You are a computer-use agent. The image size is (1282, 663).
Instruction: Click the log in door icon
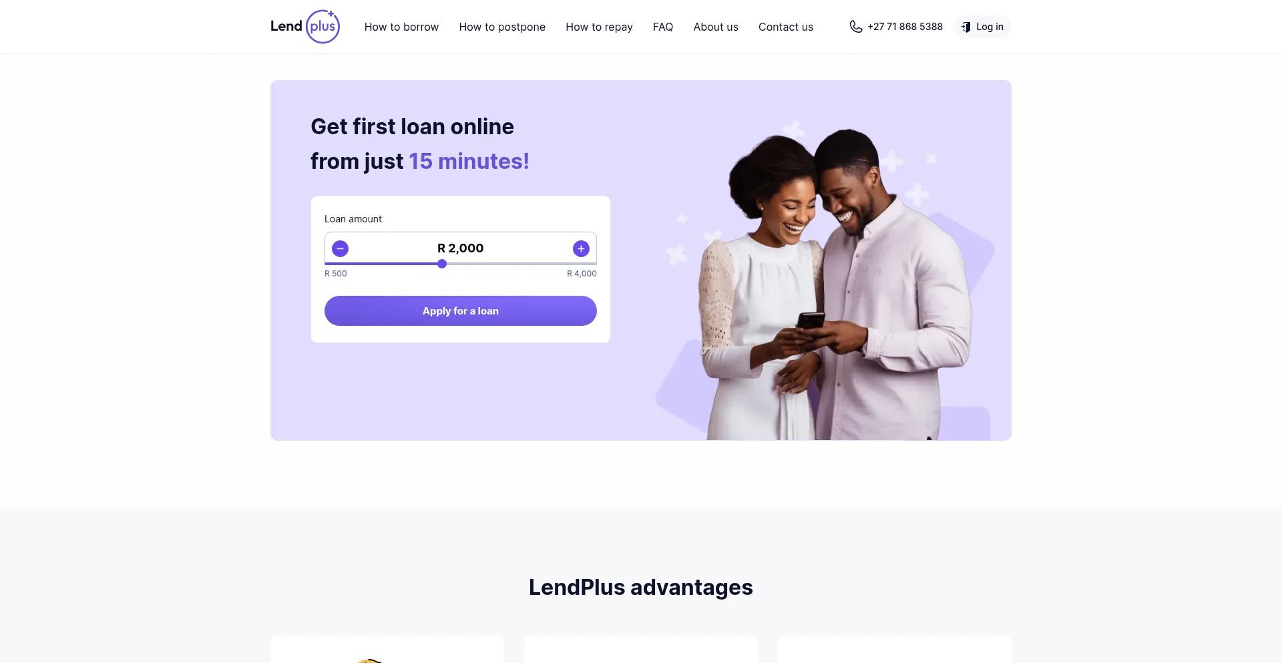[x=966, y=27]
